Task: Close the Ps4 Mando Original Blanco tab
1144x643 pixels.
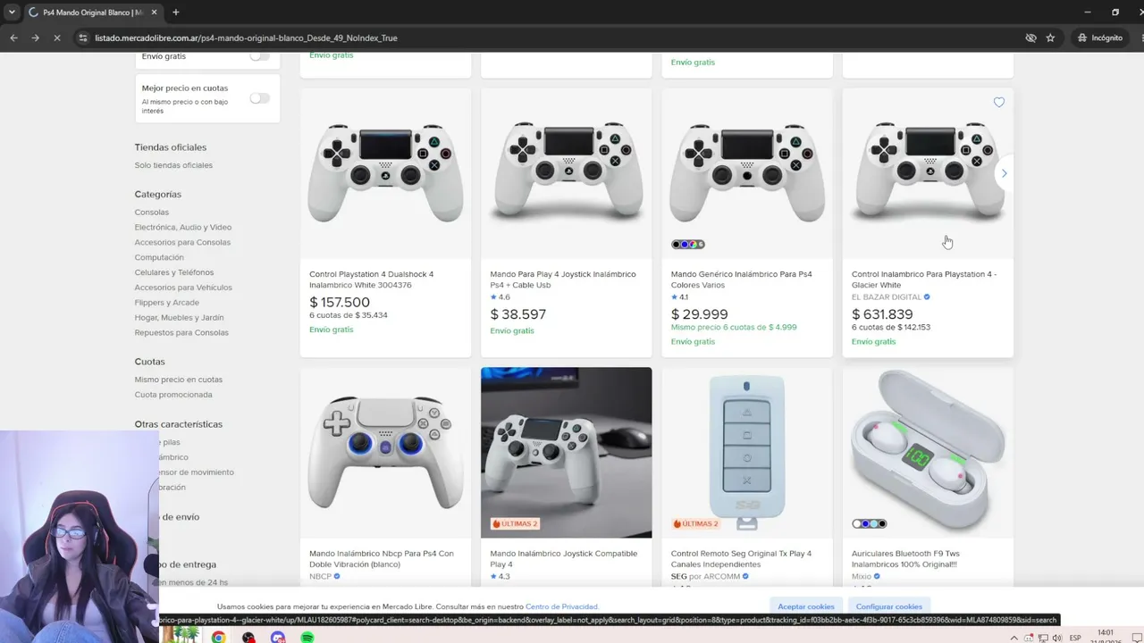Action: pyautogui.click(x=154, y=13)
